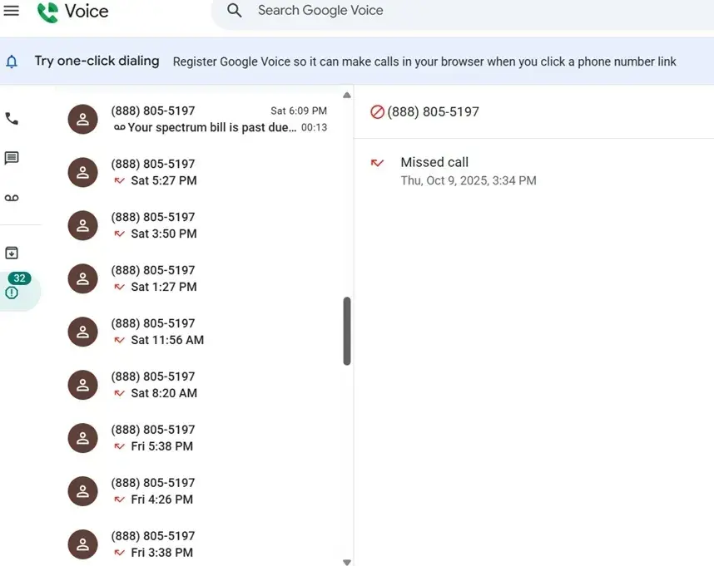Click the contact avatar for Sat 1:27 PM call
This screenshot has height=566, width=714.
pyautogui.click(x=82, y=279)
